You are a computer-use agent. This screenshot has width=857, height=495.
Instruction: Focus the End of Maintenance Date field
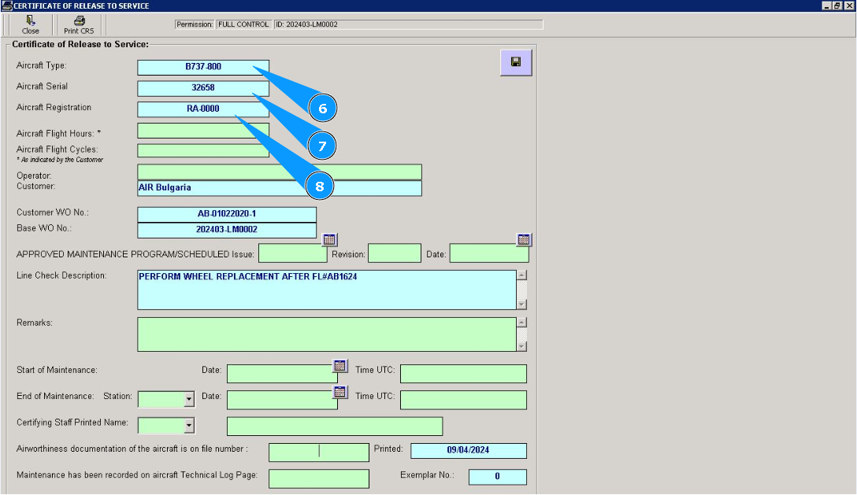click(282, 400)
